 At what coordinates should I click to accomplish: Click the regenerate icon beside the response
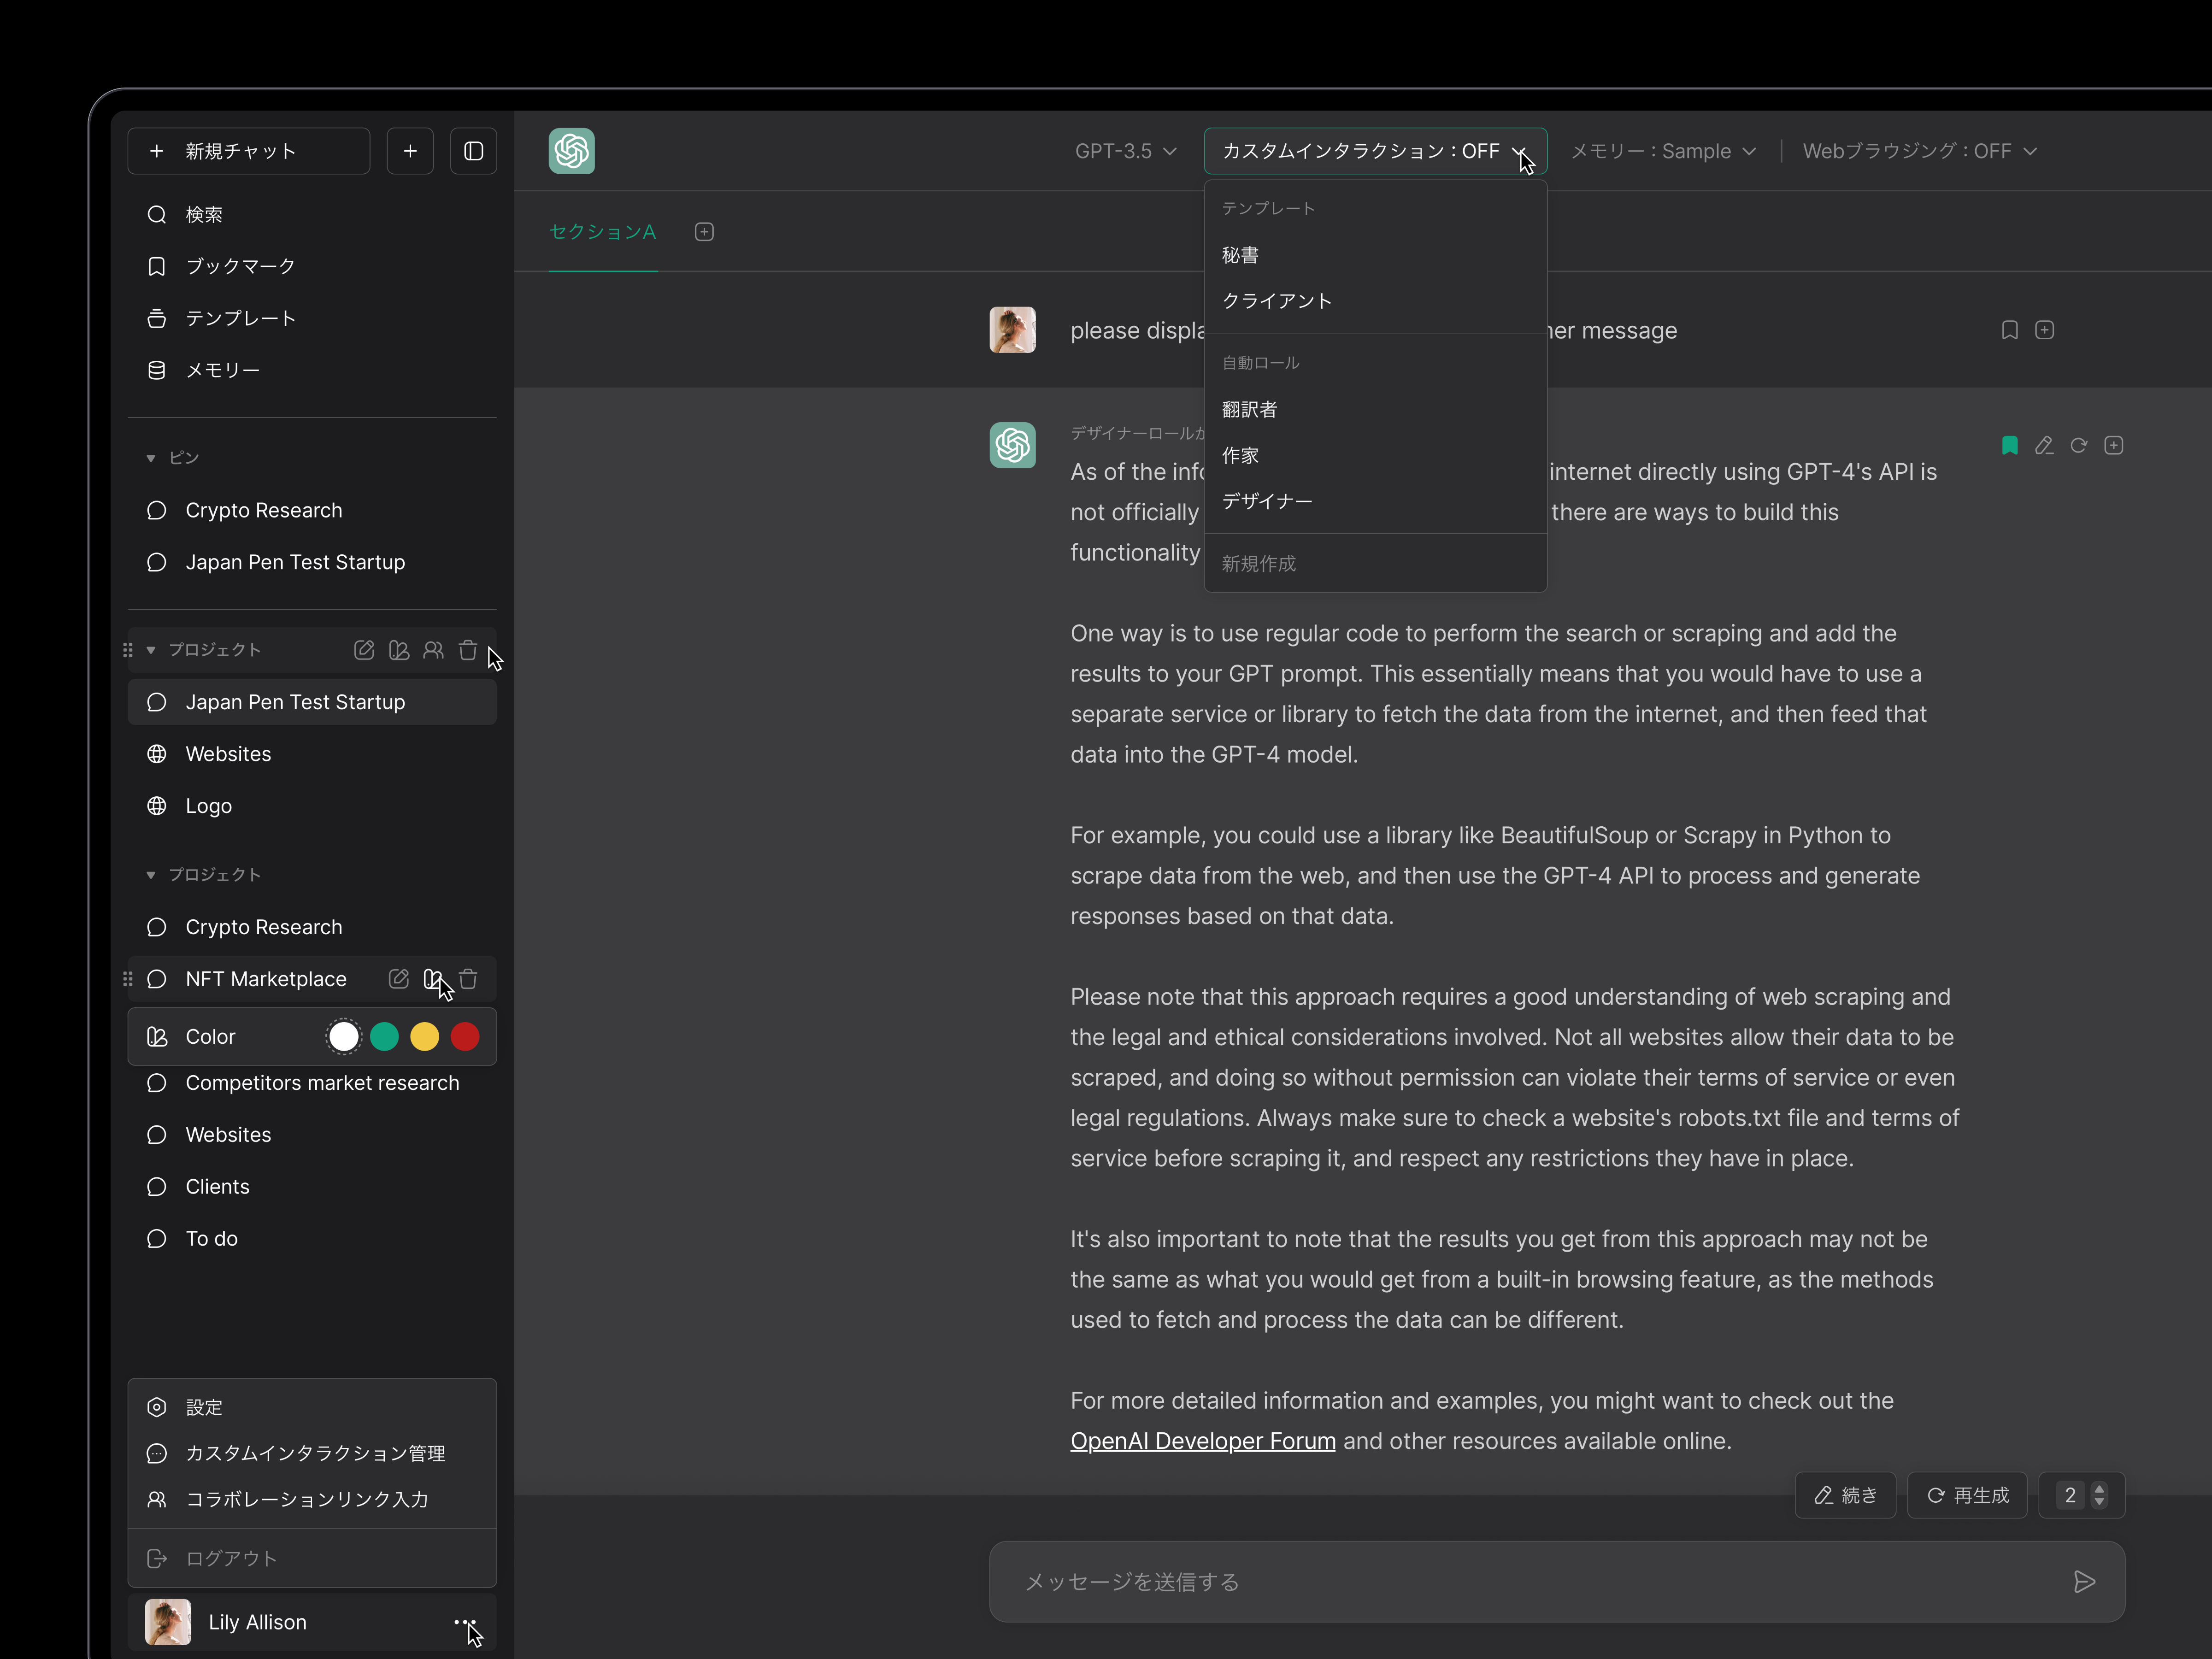pyautogui.click(x=2078, y=446)
